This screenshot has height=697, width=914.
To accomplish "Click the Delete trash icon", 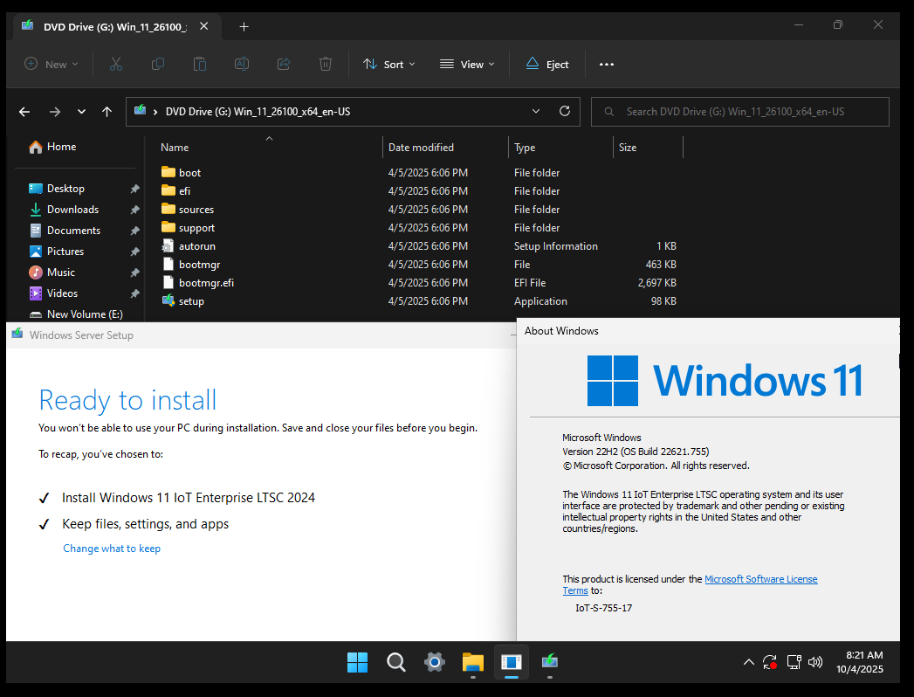I will click(x=326, y=64).
